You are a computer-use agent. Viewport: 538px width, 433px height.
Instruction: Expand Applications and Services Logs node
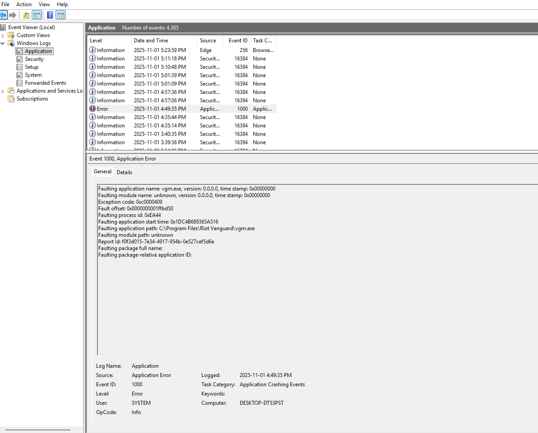3,91
